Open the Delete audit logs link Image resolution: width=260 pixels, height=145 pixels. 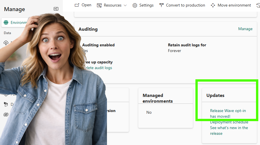pyautogui.click(x=98, y=68)
